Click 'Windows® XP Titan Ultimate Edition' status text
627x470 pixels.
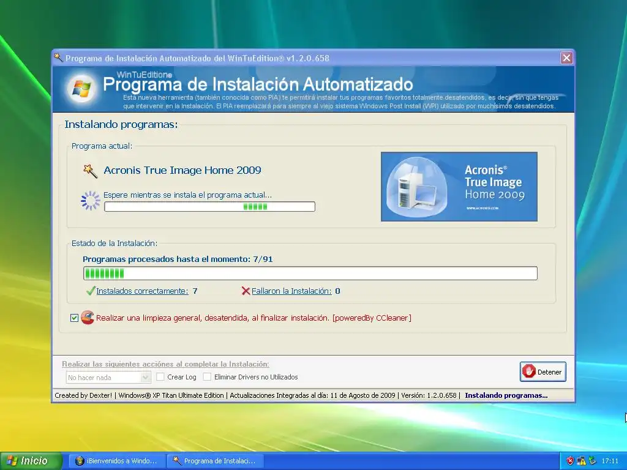171,395
